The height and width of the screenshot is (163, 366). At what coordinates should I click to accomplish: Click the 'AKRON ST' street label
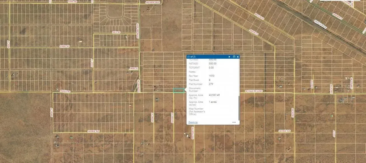coord(254,32)
